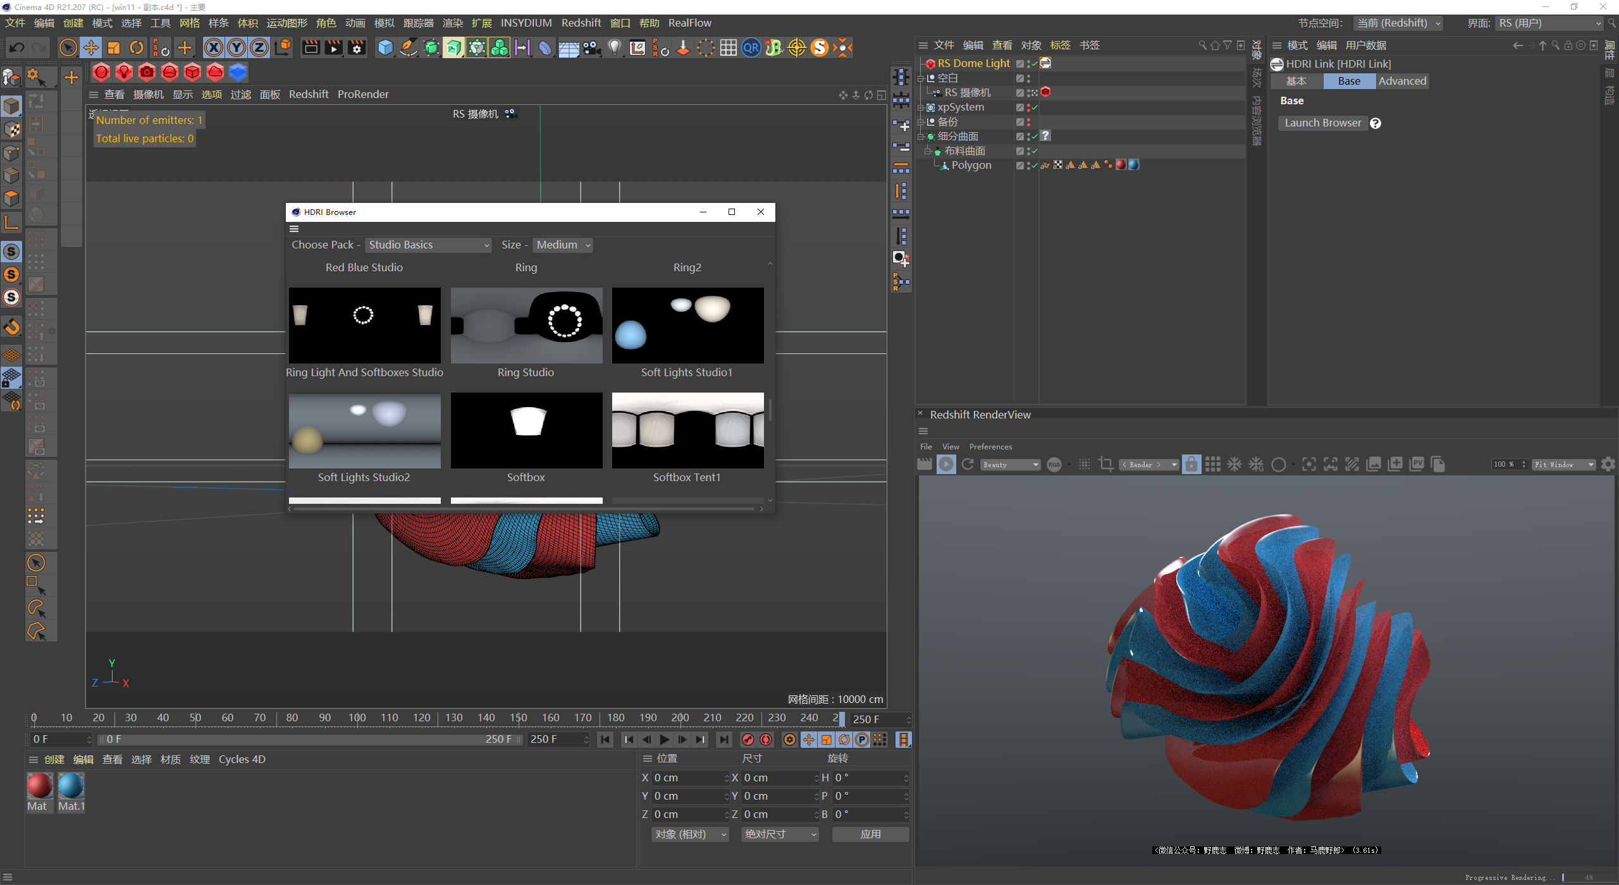This screenshot has height=885, width=1619.
Task: Choose the Softbox Tent1 HDRI thumbnail
Action: tap(687, 430)
